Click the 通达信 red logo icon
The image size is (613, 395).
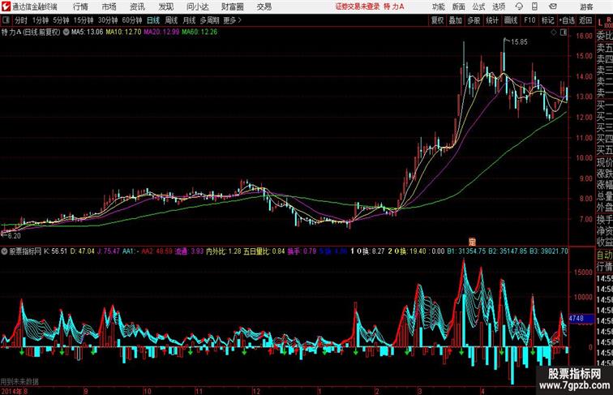point(6,6)
